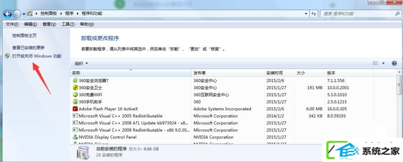The image size is (403, 162).
Task: Sort by 名称 column header
Action: (x=131, y=73)
